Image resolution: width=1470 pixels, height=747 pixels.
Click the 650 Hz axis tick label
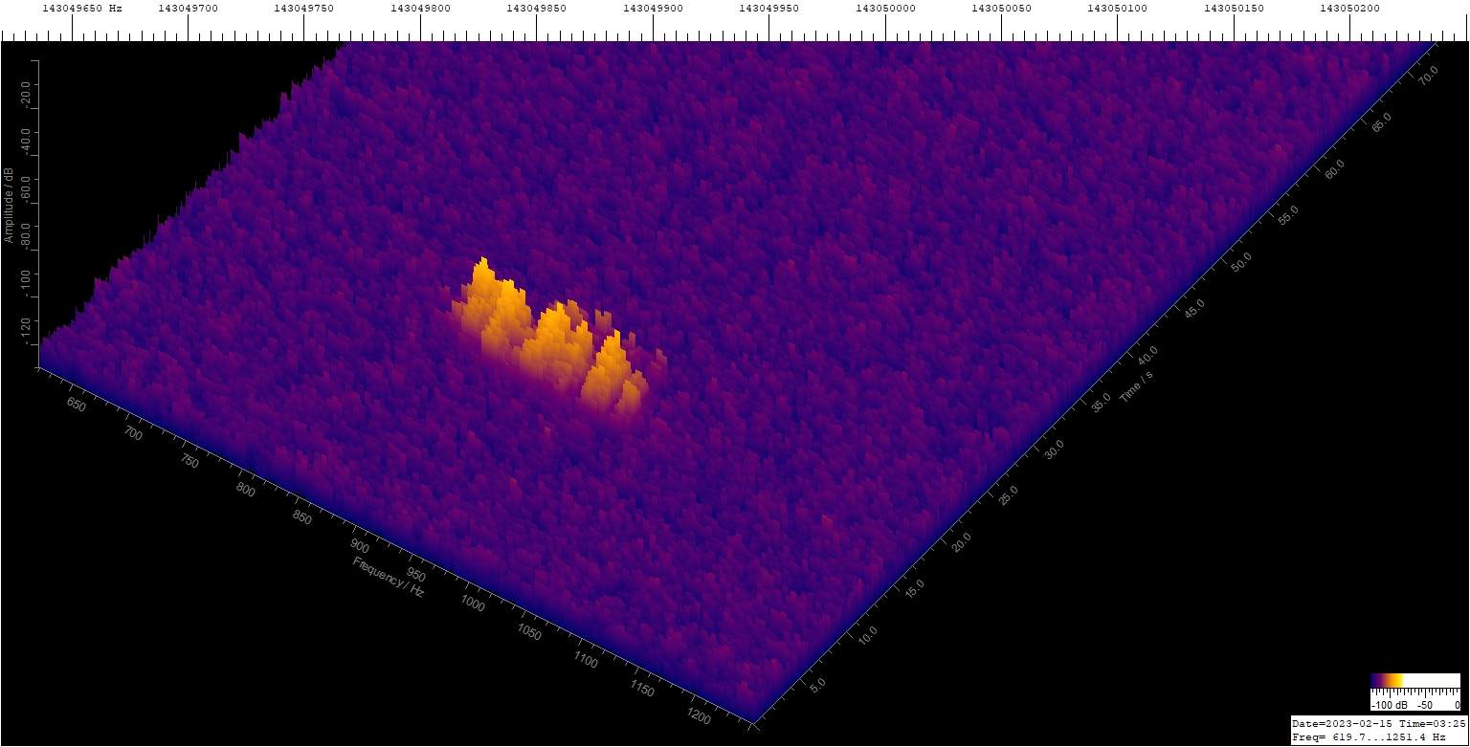[x=77, y=407]
